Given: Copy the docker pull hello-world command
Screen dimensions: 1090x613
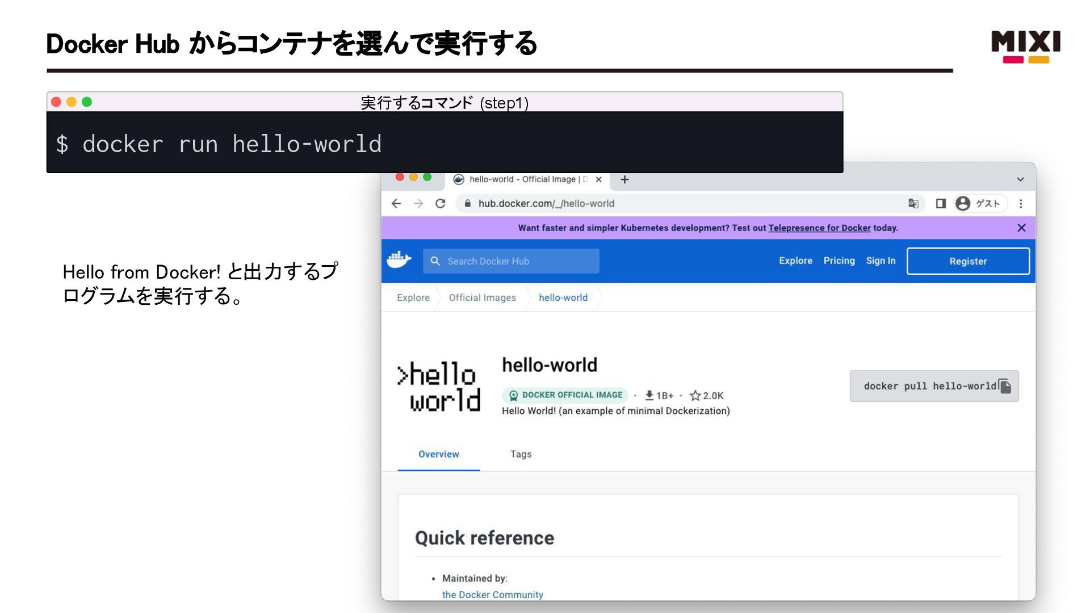Looking at the screenshot, I should point(1005,386).
